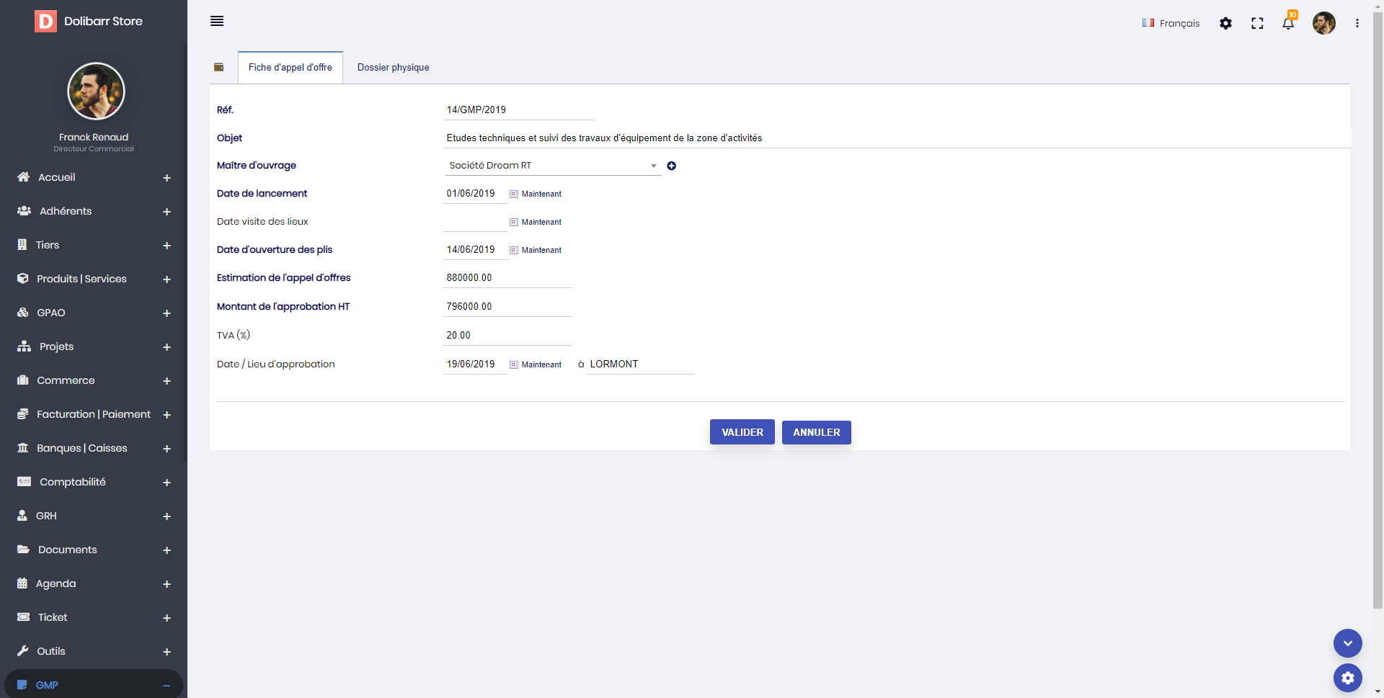Click the add Maître d'ouvrage plus icon
The image size is (1384, 698).
671,166
